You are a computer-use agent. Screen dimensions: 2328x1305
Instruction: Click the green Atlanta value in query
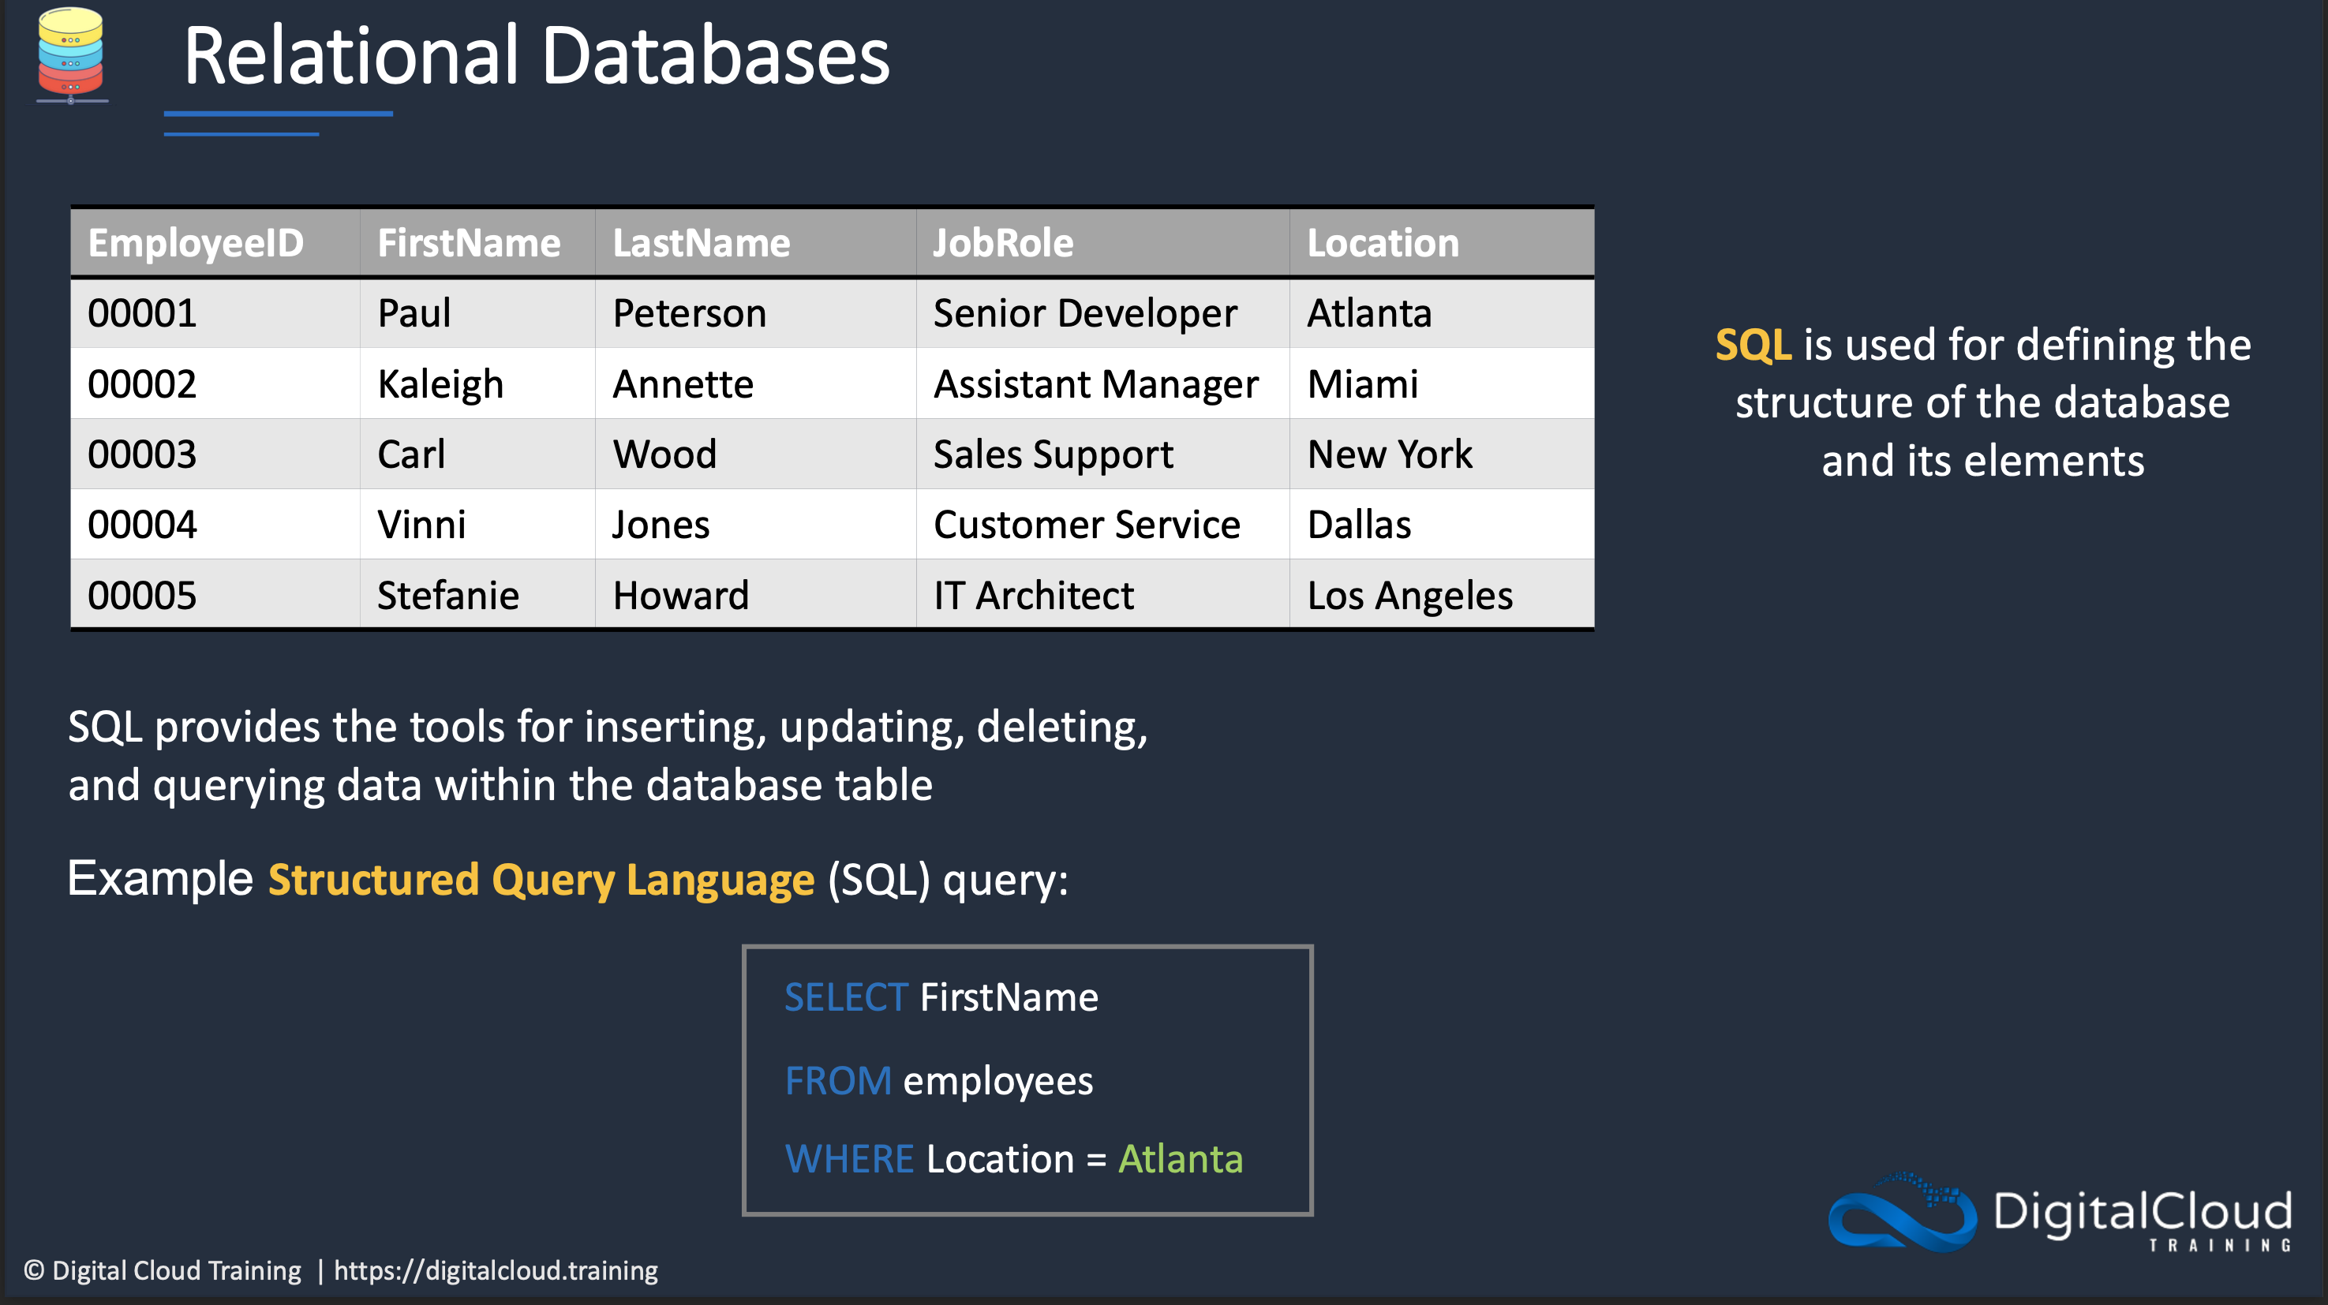pos(1181,1160)
